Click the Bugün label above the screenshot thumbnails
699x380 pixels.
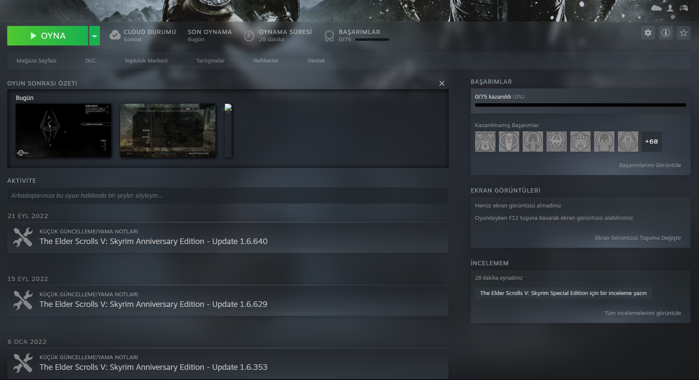click(x=25, y=98)
